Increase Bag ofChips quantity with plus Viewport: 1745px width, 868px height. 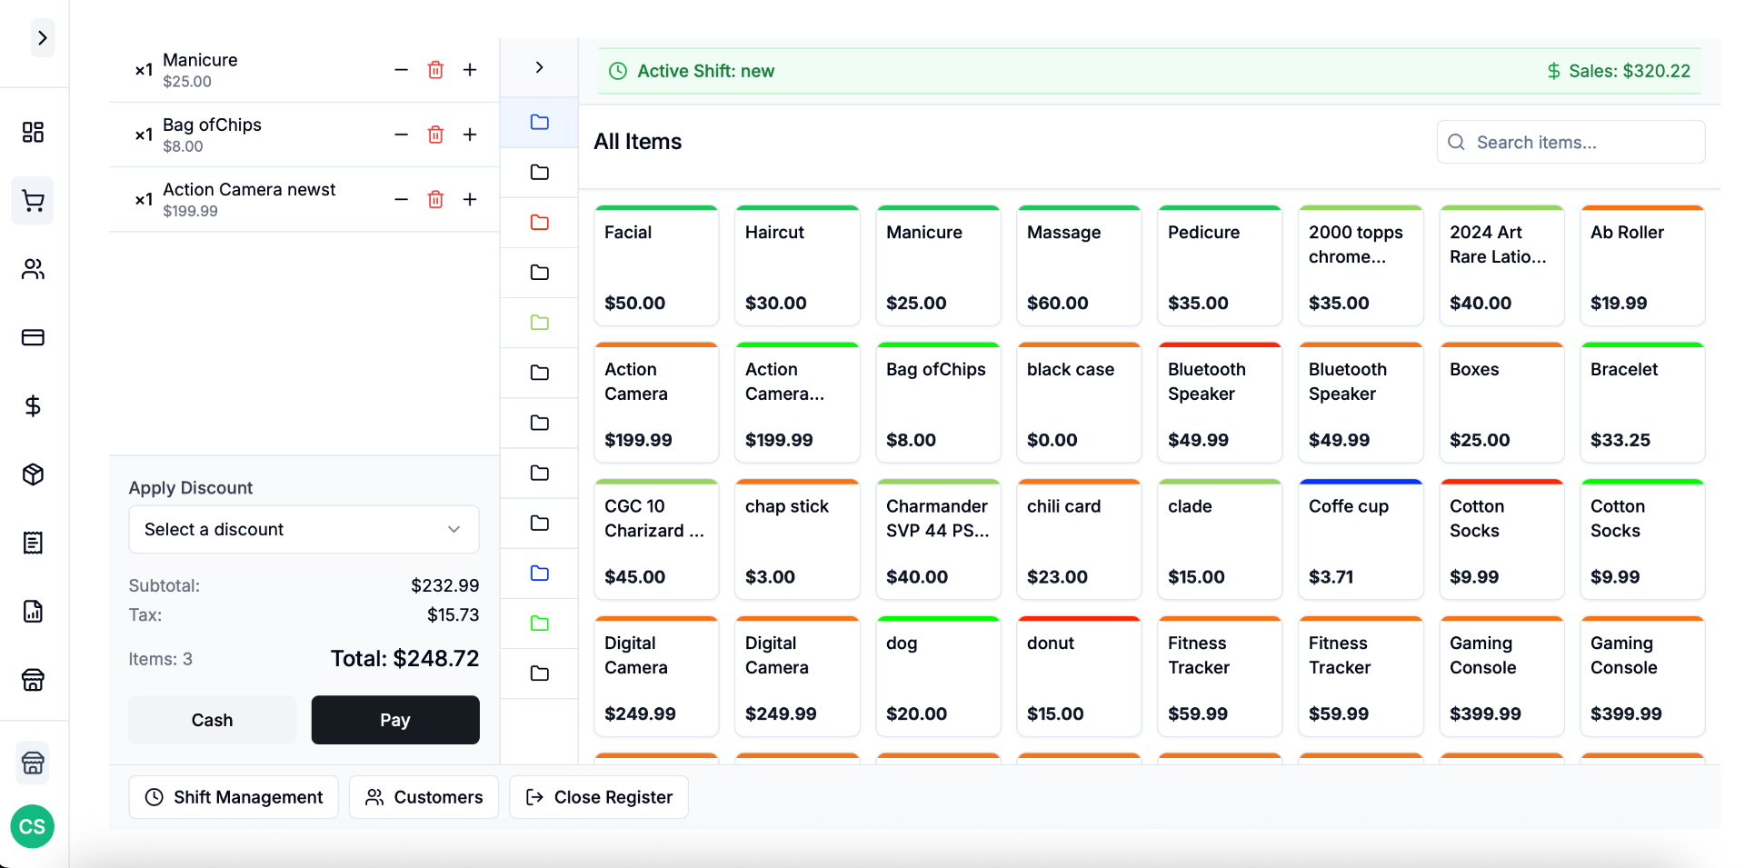[470, 134]
